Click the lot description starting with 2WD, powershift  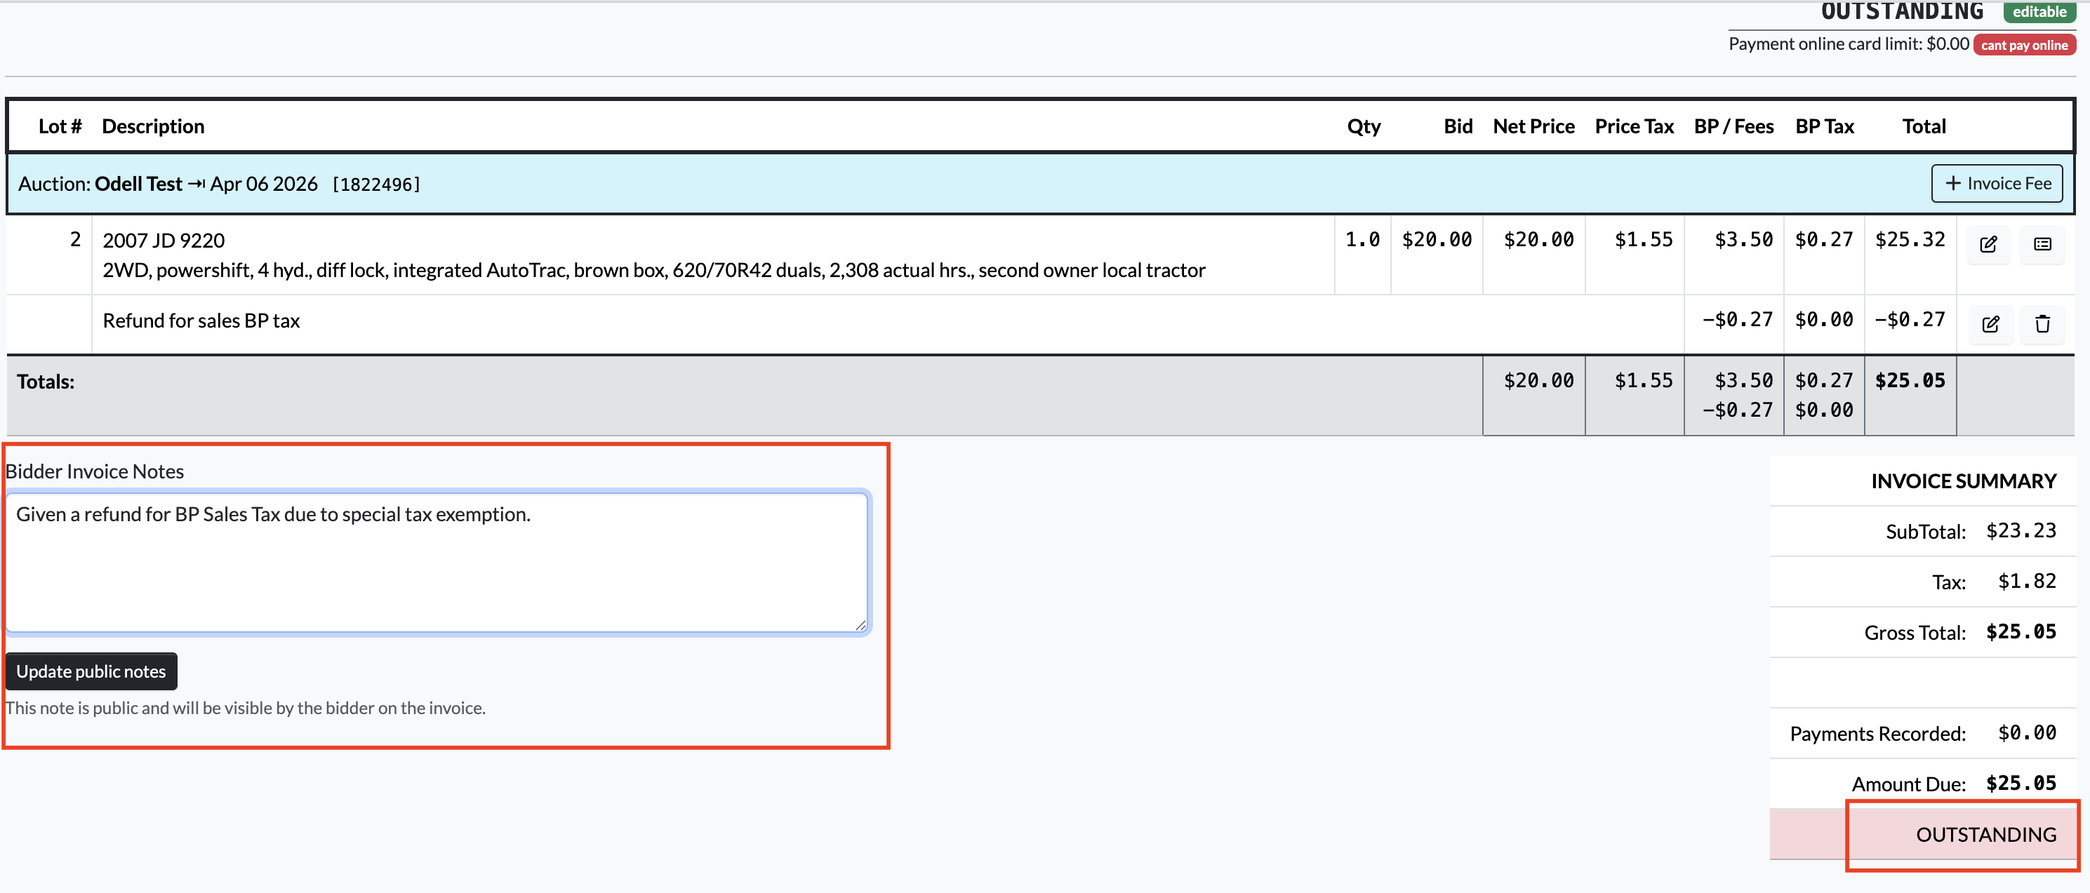pyautogui.click(x=654, y=270)
